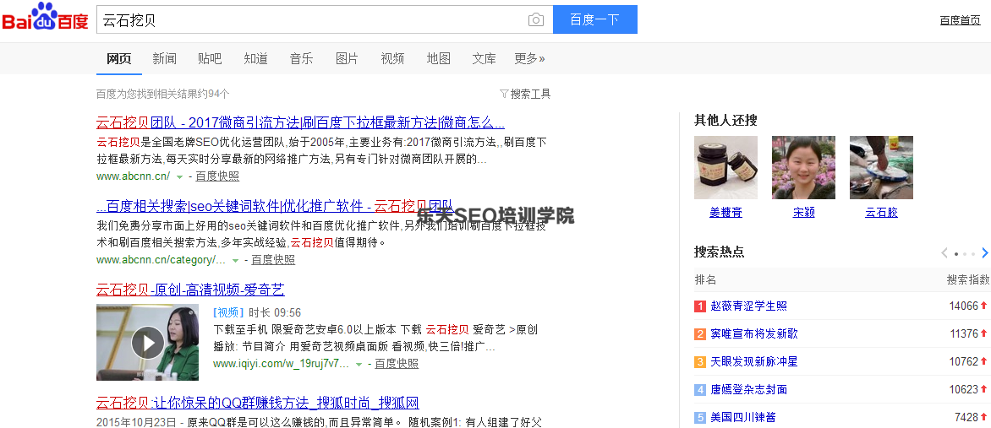The width and height of the screenshot is (991, 428).
Task: Open result 让你惊呆的QQ群赚钱方法
Action: pos(257,403)
